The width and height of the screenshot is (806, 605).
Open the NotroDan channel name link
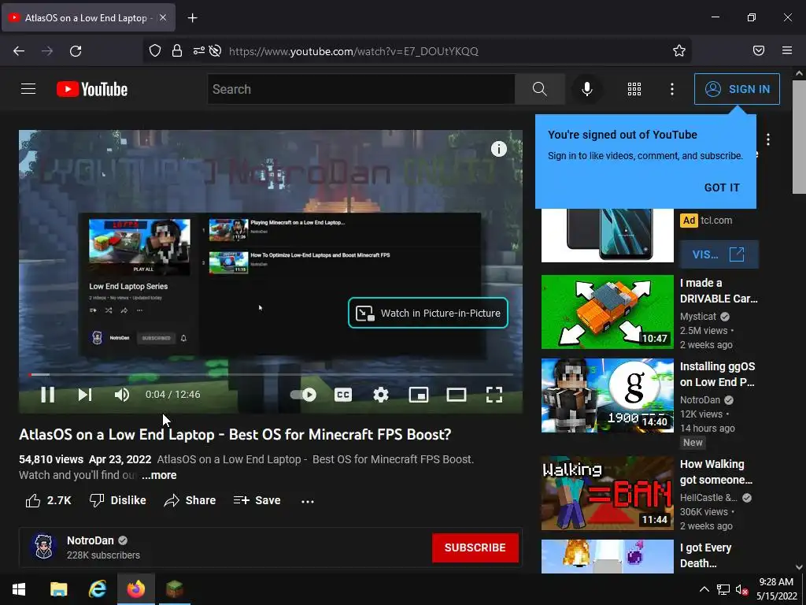pos(91,540)
